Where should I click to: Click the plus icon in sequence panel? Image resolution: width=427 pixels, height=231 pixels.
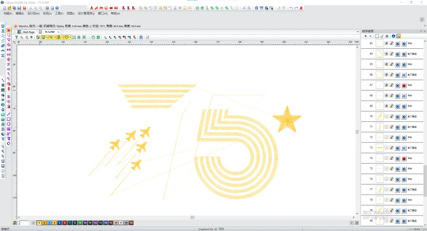point(365,36)
